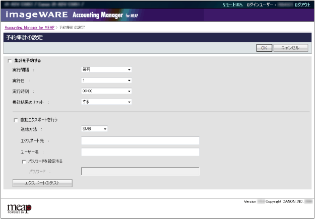The image size is (315, 219).
Task: Go to Accounting Manager for MEAP breadcrumb
Action: tap(29, 26)
